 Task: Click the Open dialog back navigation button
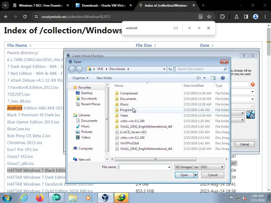pyautogui.click(x=72, y=69)
